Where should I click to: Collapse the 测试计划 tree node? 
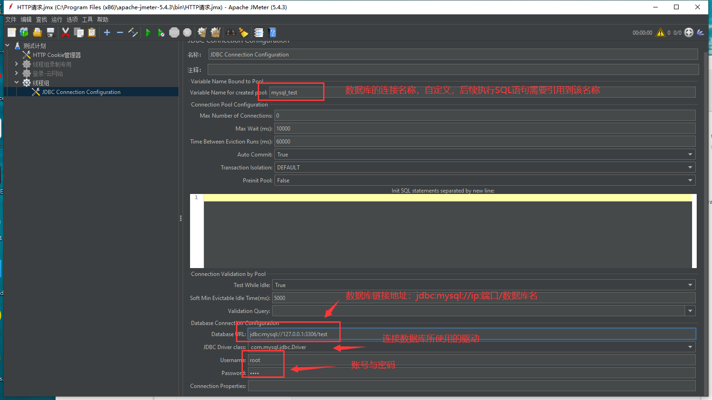(7, 45)
